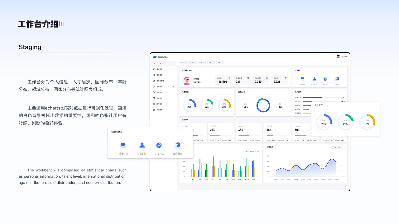The height and width of the screenshot is (224, 399).
Task: Click the 人才对比 quick action icon
Action: tap(159, 145)
